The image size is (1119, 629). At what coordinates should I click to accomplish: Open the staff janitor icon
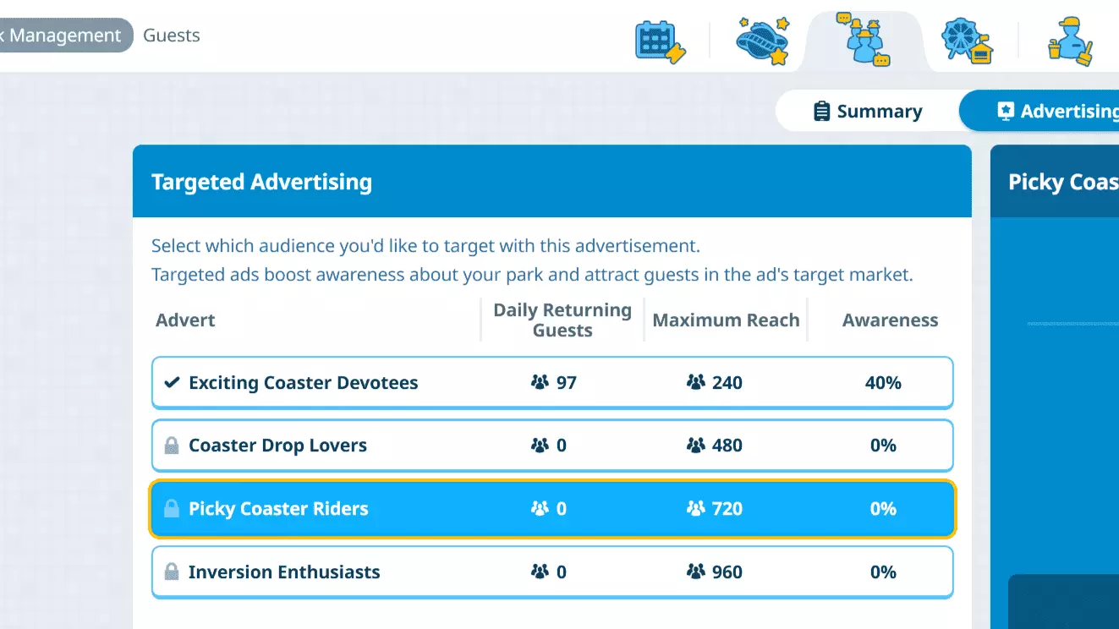[1069, 41]
